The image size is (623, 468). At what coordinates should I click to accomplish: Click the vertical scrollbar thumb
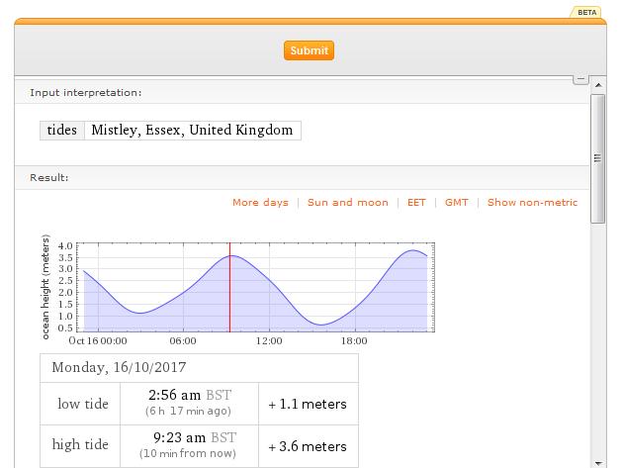598,158
